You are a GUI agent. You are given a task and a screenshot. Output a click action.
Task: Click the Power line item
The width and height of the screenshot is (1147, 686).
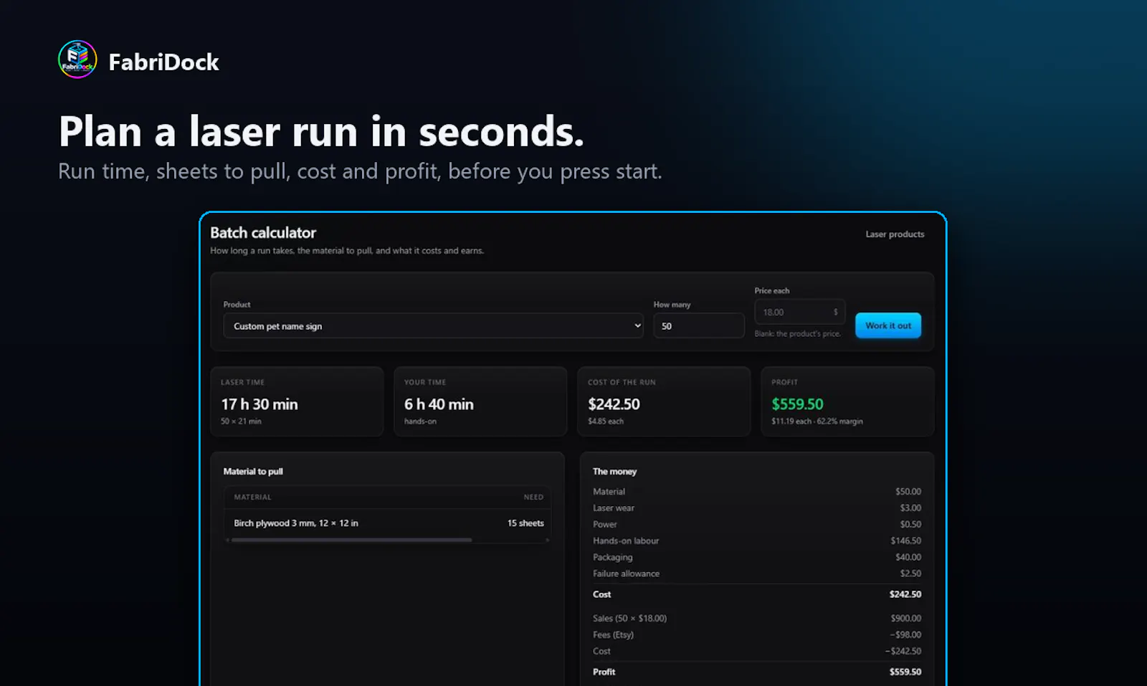click(x=756, y=524)
